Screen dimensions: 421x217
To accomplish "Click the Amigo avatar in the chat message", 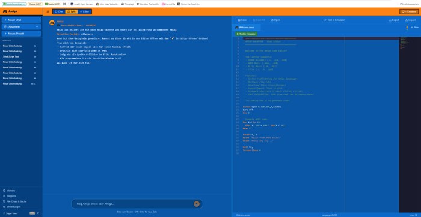I will coord(52,23).
